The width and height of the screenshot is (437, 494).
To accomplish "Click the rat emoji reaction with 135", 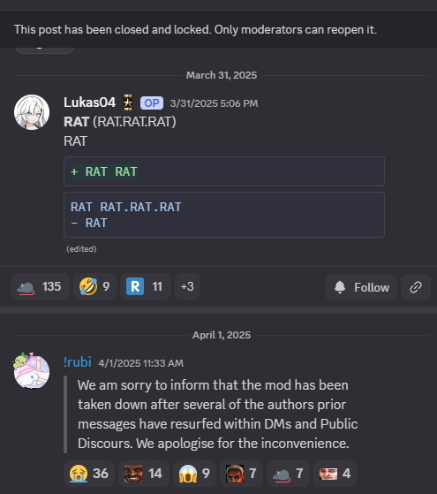I will pyautogui.click(x=40, y=286).
